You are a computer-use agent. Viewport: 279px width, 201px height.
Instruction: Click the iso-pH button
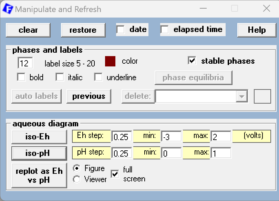click(x=39, y=154)
